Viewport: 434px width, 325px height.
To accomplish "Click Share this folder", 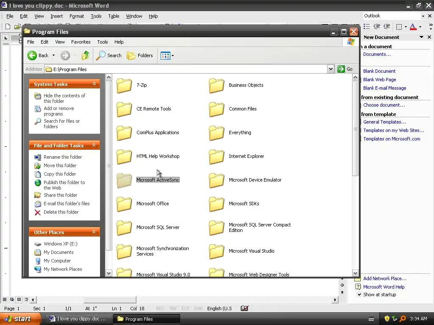I will [56, 195].
